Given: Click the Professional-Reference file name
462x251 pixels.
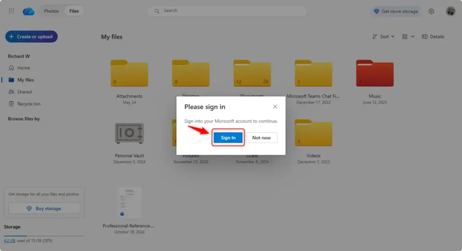Looking at the screenshot, I should pyautogui.click(x=129, y=226).
